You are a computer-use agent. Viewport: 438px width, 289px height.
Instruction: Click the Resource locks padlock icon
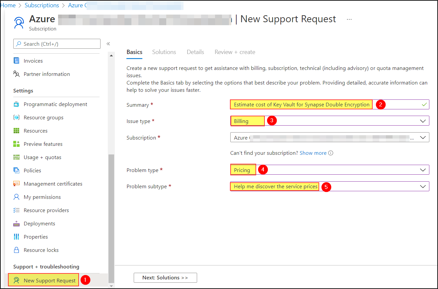16,250
